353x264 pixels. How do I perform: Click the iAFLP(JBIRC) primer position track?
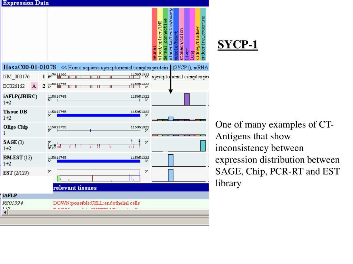pyautogui.click(x=99, y=100)
